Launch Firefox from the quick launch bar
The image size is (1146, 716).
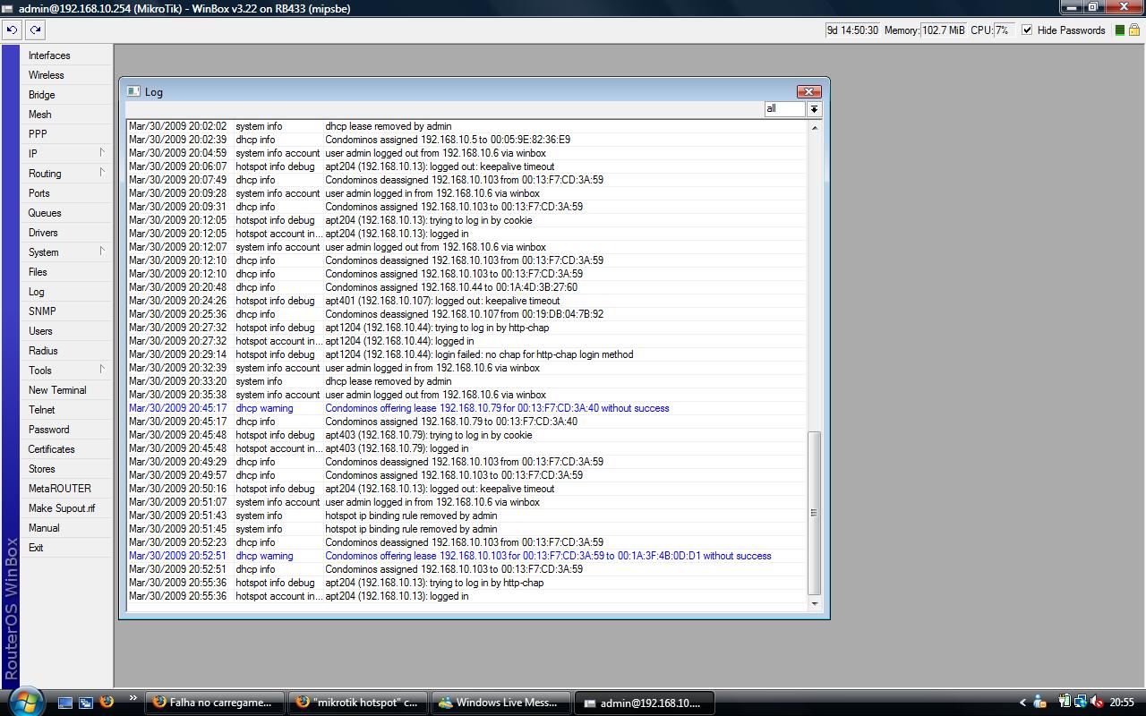(107, 703)
